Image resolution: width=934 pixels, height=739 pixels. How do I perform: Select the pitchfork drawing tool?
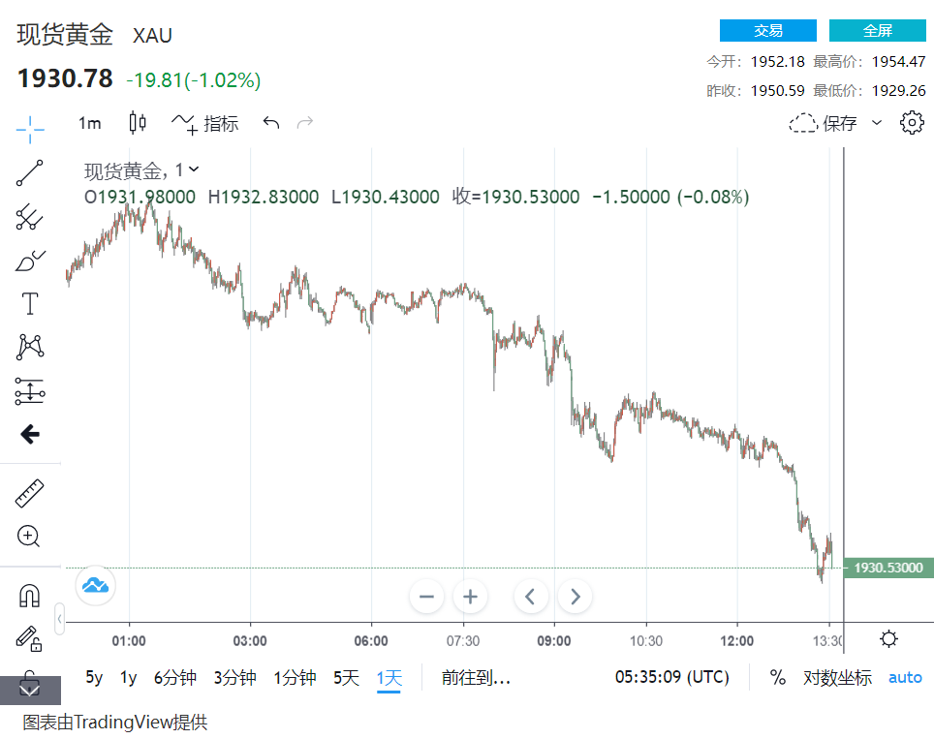(x=30, y=217)
